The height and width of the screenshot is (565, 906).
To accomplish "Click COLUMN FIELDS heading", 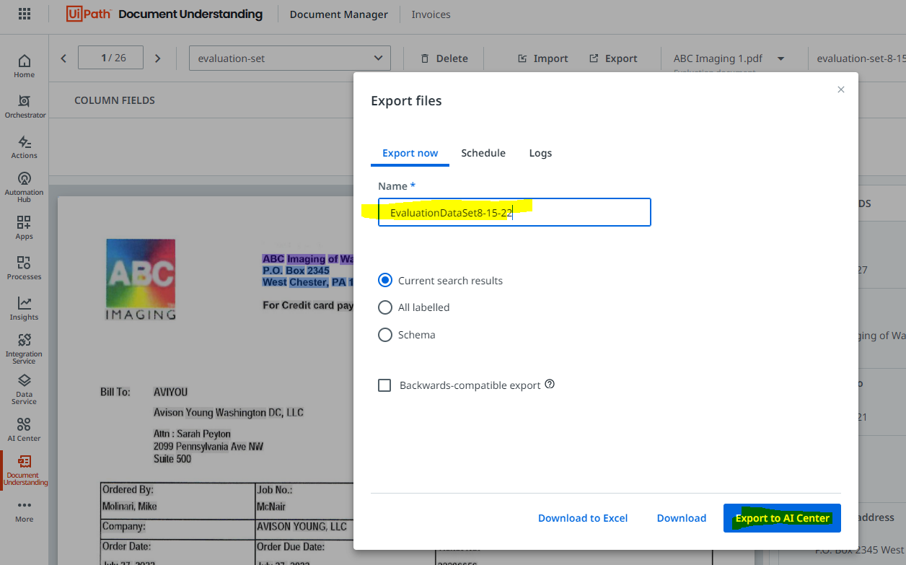I will point(115,100).
